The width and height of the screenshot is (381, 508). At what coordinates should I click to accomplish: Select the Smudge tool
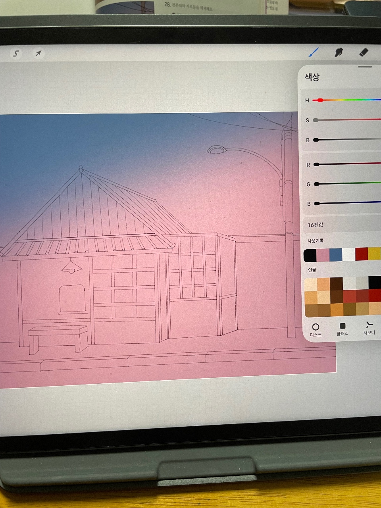pos(339,52)
